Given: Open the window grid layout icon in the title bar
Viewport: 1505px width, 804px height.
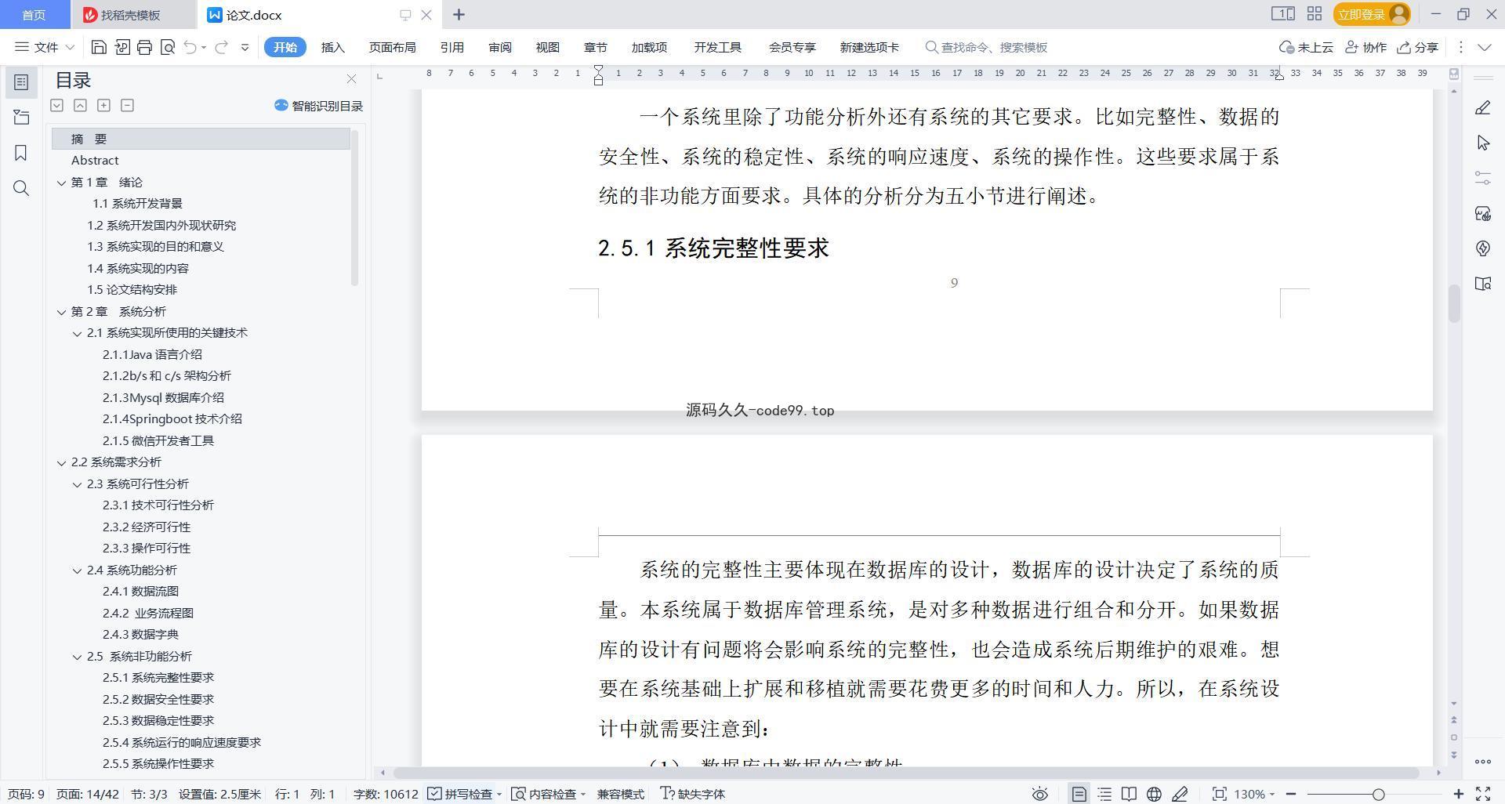Looking at the screenshot, I should [1315, 14].
